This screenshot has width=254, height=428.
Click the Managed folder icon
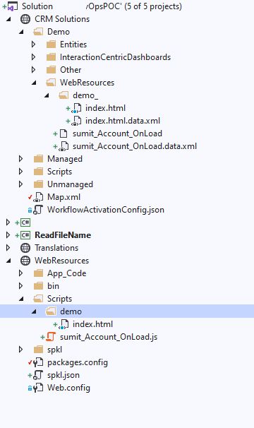[38, 159]
